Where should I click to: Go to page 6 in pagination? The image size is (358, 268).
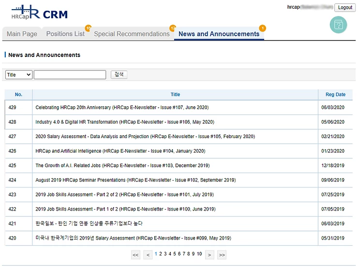click(179, 254)
